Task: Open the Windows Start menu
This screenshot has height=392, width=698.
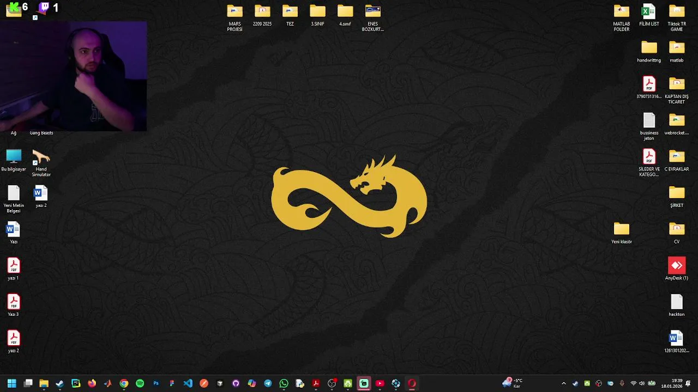Action: tap(11, 383)
